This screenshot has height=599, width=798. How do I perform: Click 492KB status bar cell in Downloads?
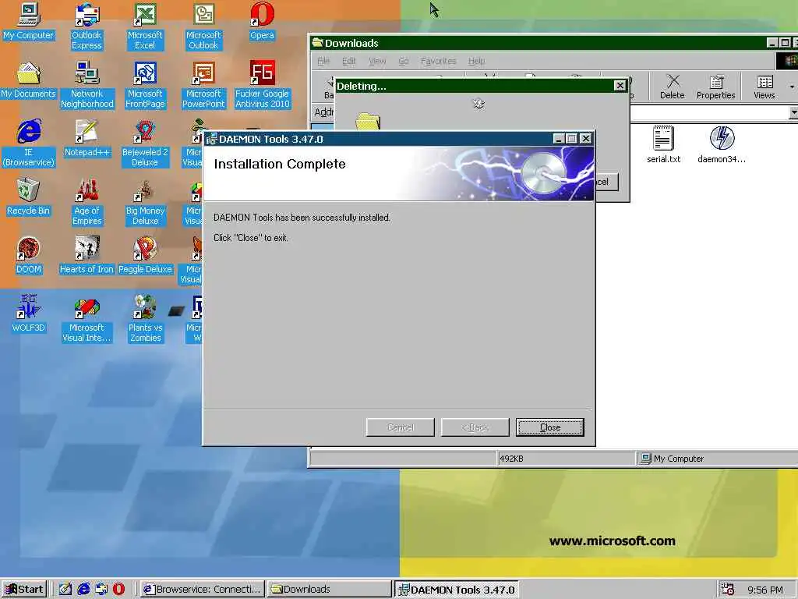[x=566, y=459]
